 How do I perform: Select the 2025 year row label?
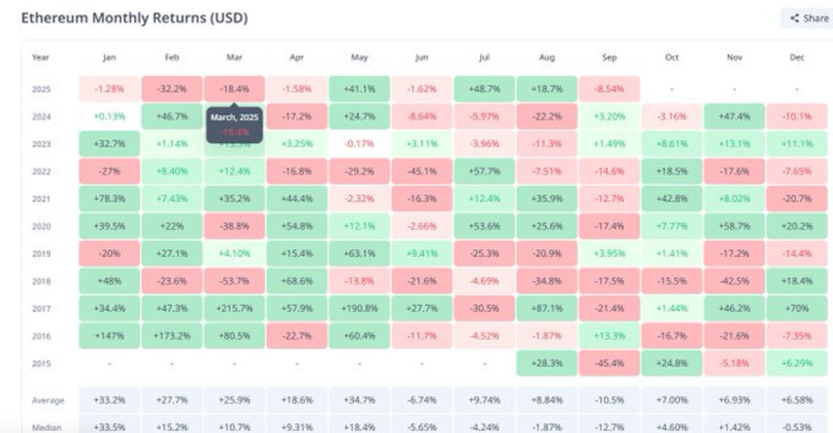click(x=41, y=89)
